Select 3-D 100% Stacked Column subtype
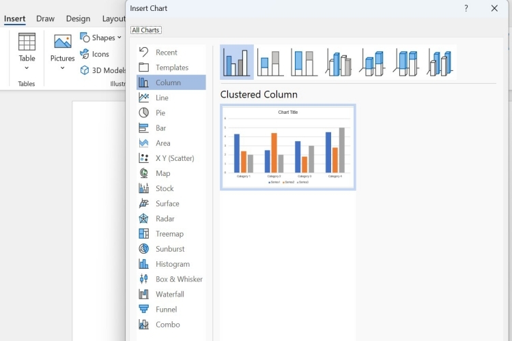This screenshot has width=512, height=341. tap(406, 62)
